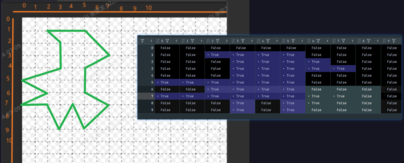Image resolution: width=404 pixels, height=163 pixels.
Task: Select the False cell at row 9, column 9
Action: [x=391, y=110]
